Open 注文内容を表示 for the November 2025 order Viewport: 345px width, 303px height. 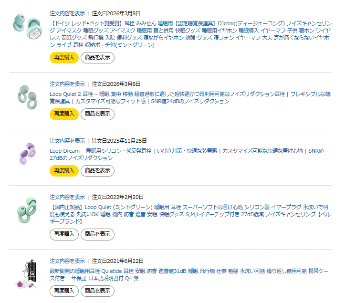point(67,141)
